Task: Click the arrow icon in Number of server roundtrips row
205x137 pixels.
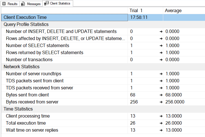Action: tap(161, 74)
